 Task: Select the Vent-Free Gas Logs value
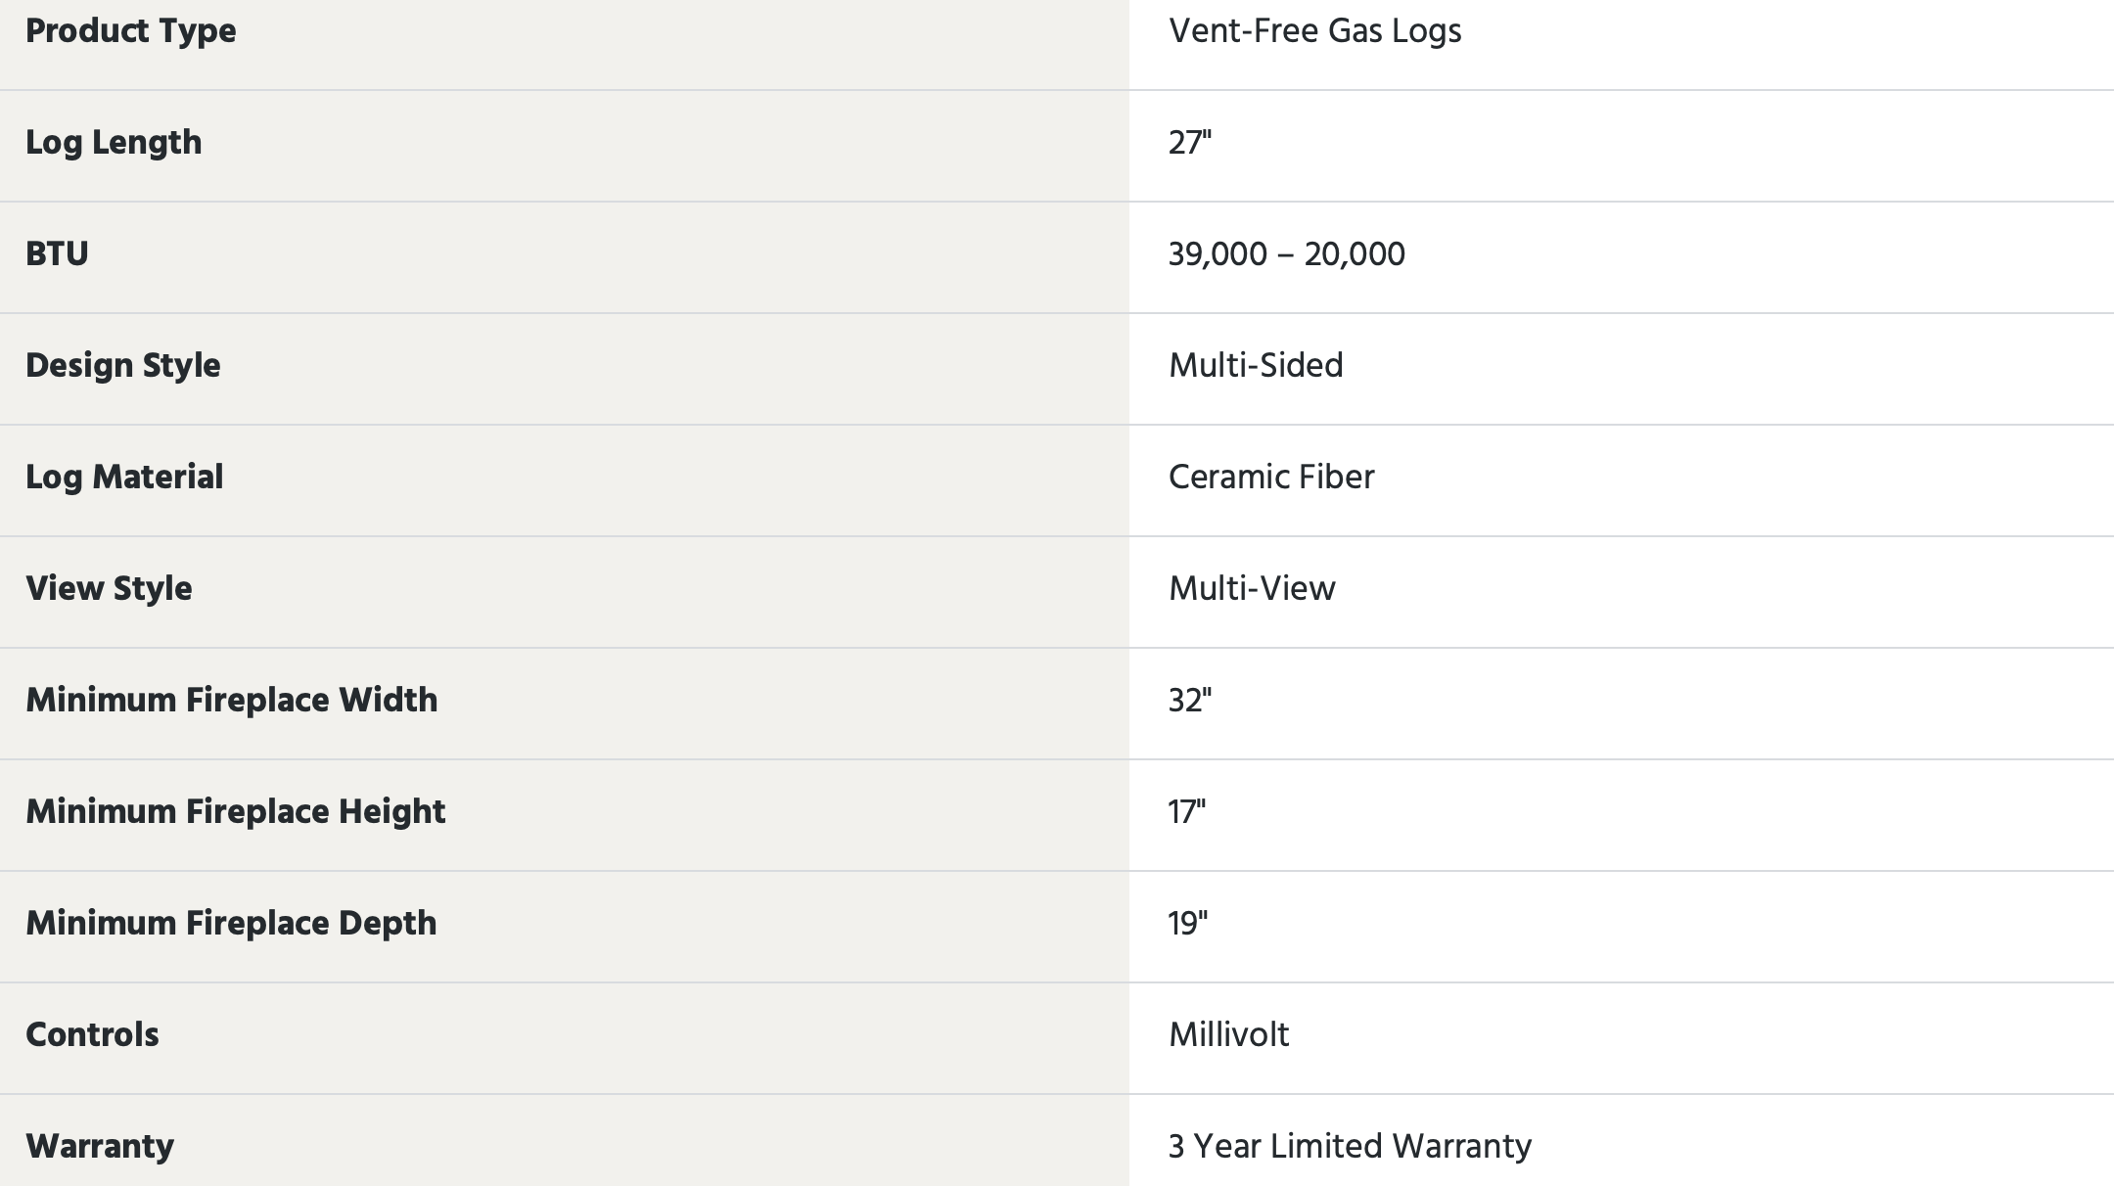1314,31
